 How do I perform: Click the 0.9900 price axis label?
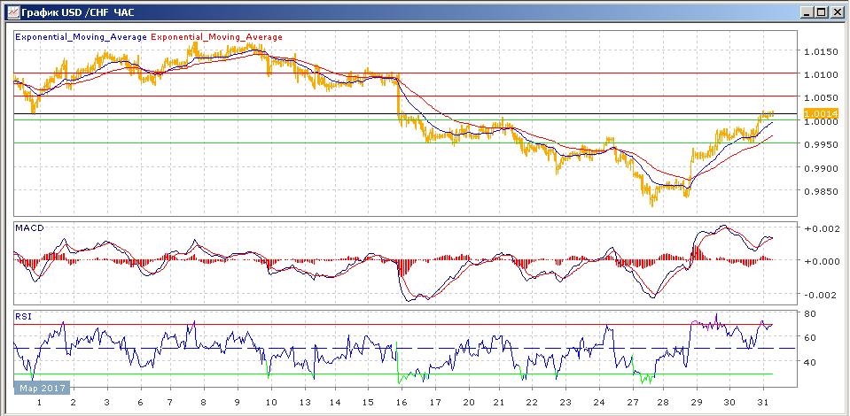pos(822,168)
